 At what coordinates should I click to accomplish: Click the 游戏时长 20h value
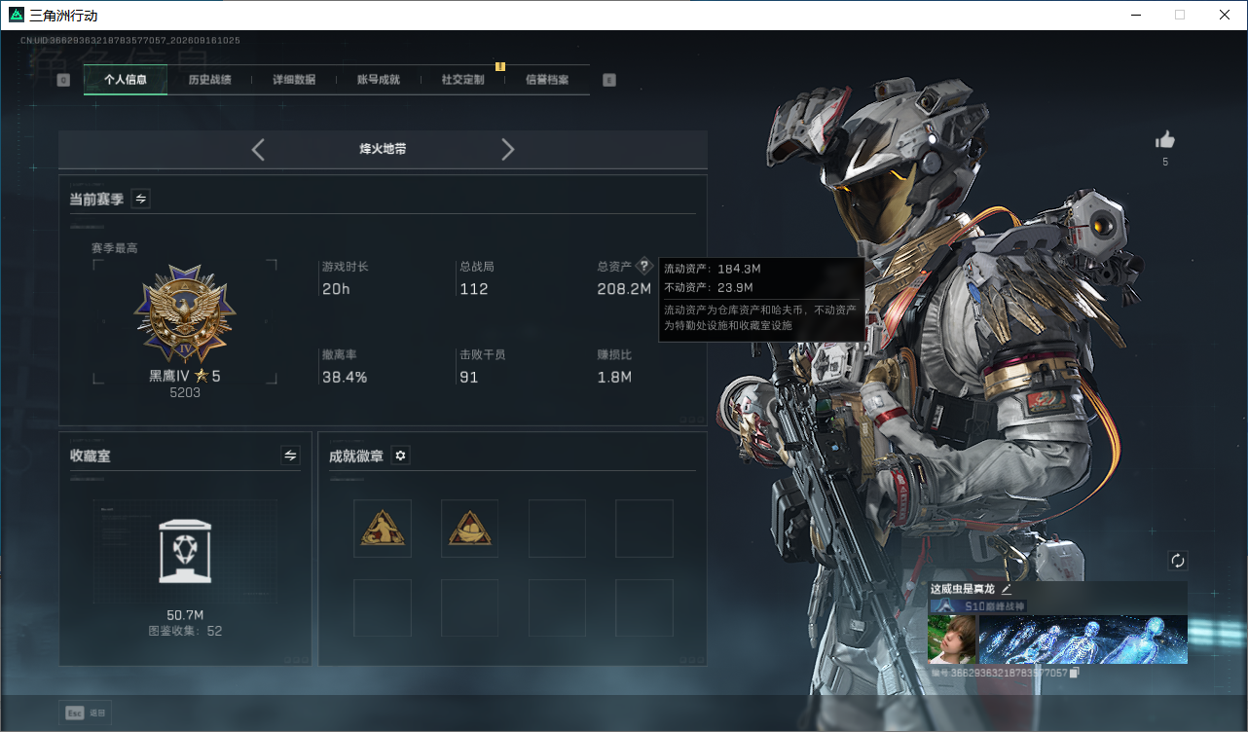[336, 289]
